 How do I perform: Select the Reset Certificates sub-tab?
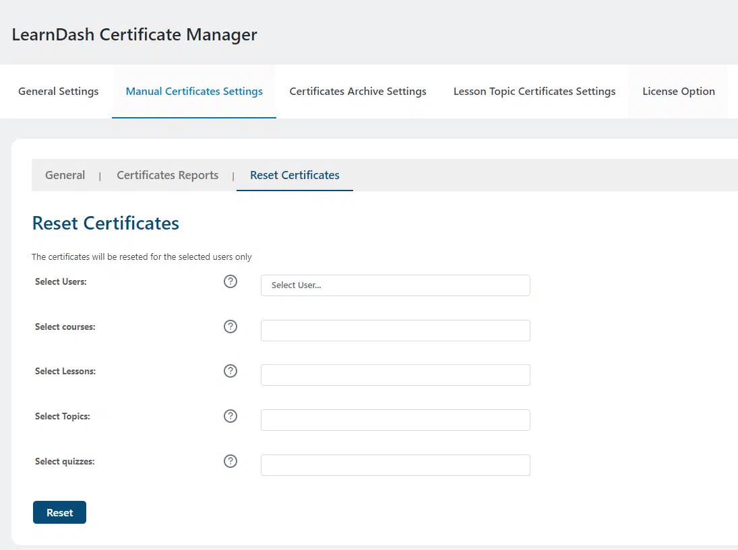(x=295, y=175)
